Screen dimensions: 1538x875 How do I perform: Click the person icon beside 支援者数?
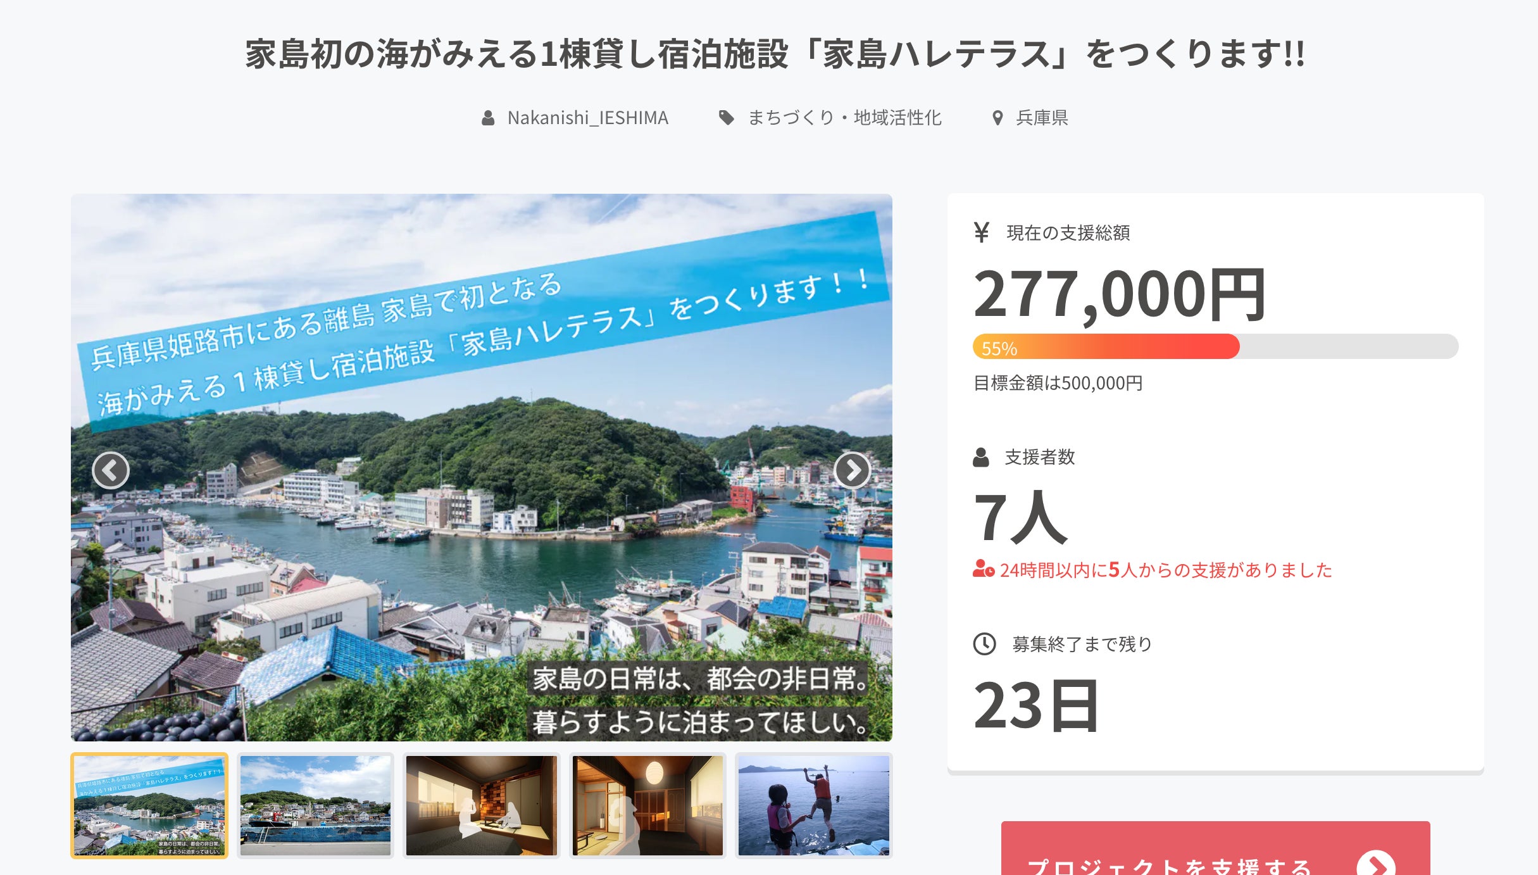click(981, 457)
